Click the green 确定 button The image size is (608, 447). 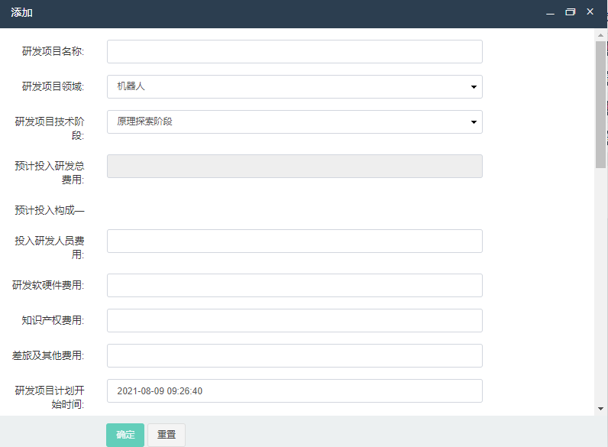tap(125, 435)
